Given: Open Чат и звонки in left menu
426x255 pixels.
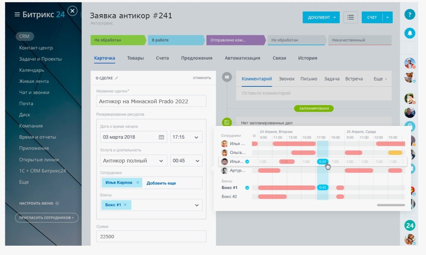Looking at the screenshot, I should click(x=34, y=92).
